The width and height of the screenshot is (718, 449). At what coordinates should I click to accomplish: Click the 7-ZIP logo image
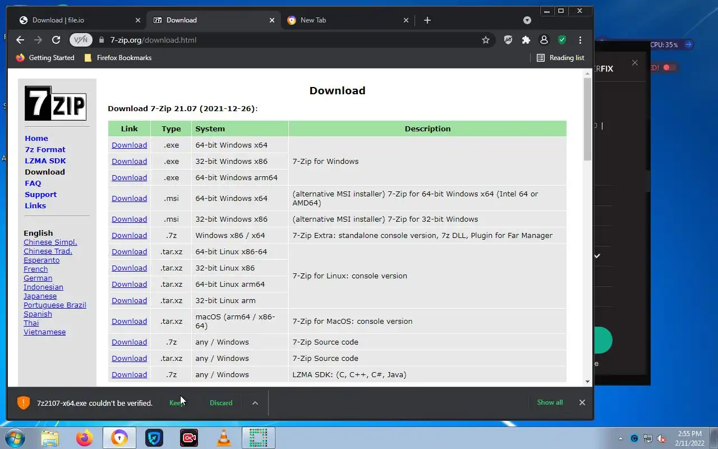click(56, 103)
